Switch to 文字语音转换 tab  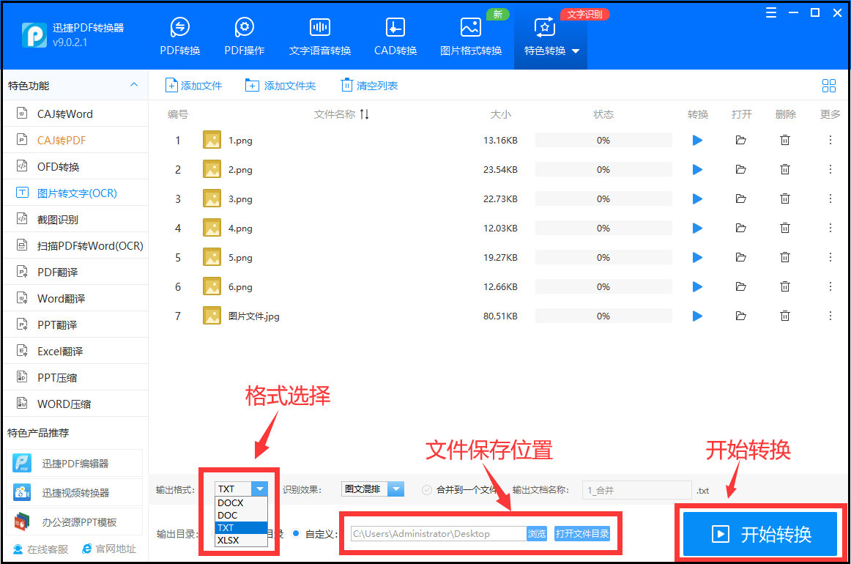pos(319,37)
